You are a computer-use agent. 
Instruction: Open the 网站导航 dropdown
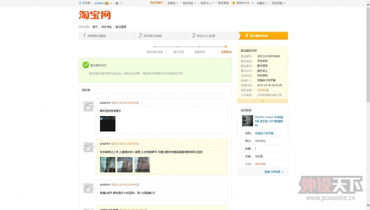pos(279,3)
